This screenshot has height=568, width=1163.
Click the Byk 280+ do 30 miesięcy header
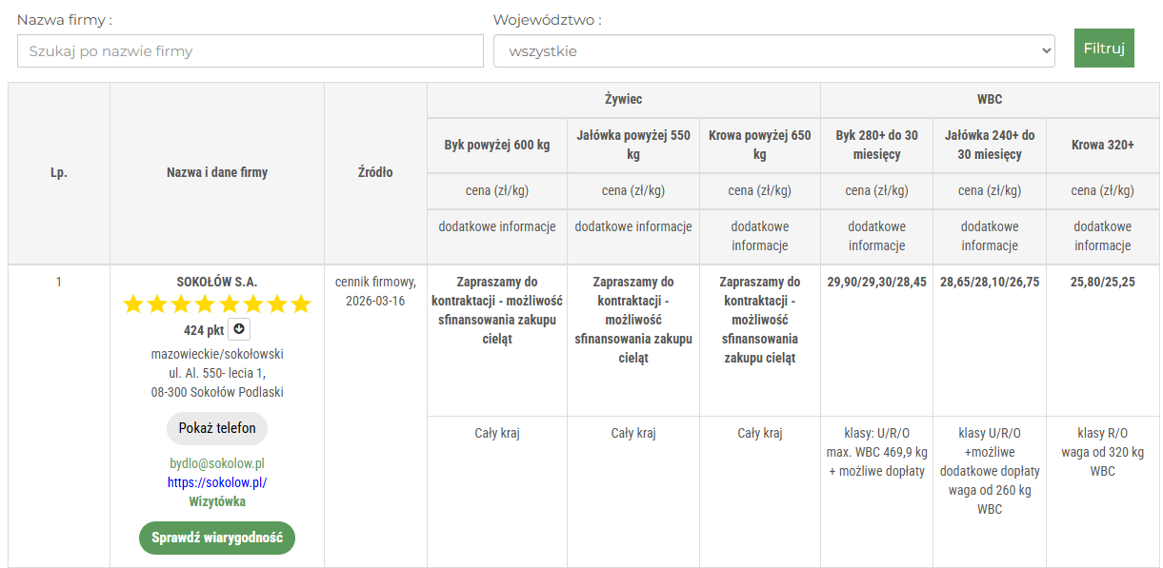[x=876, y=145]
